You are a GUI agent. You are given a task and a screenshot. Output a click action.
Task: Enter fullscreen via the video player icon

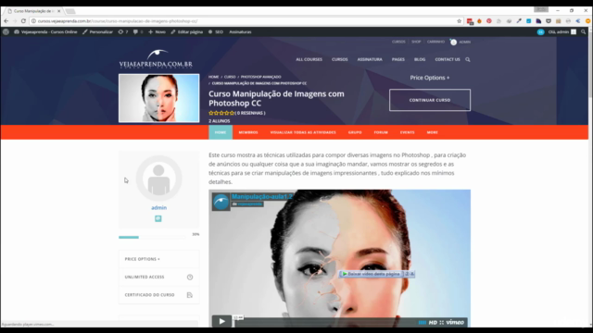coord(442,323)
